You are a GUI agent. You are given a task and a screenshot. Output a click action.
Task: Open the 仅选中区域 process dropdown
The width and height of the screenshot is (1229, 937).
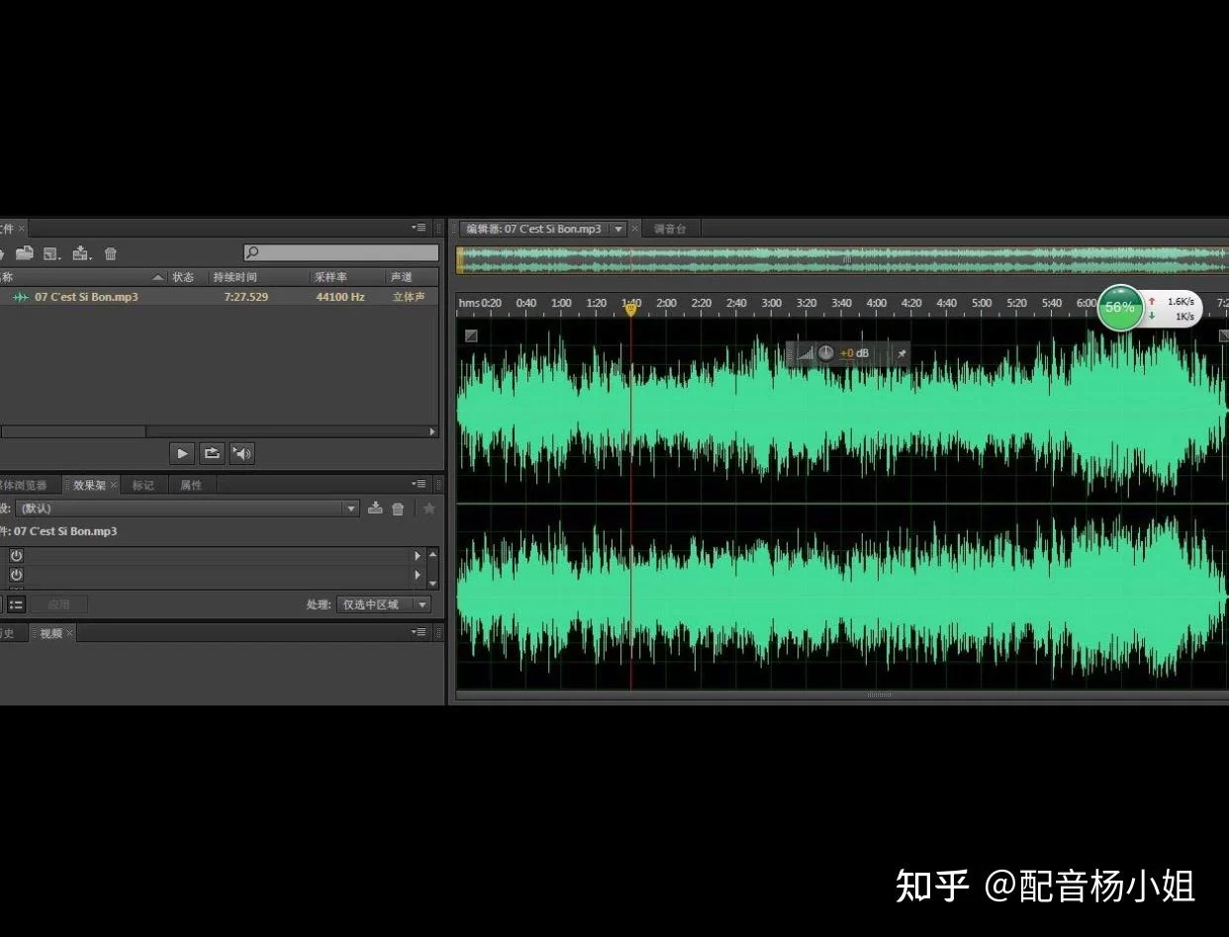point(383,605)
